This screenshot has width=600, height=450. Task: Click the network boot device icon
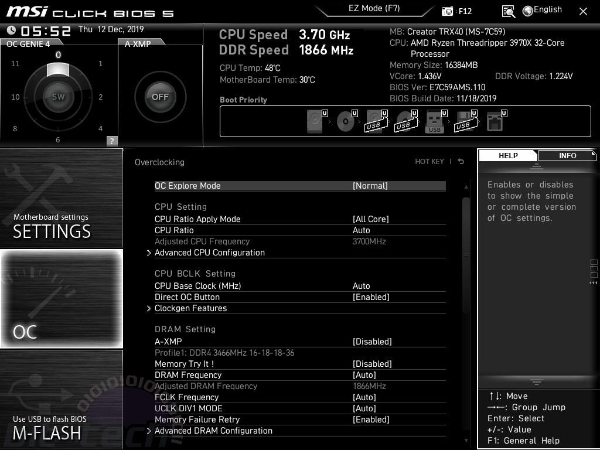496,121
